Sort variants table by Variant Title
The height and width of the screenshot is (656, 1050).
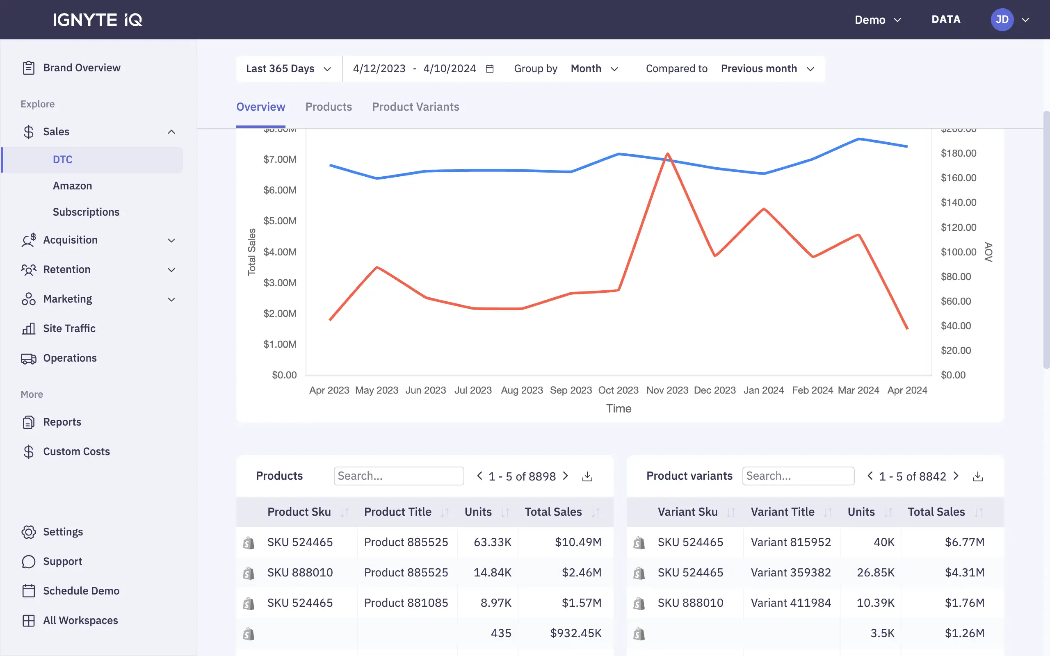pos(828,512)
